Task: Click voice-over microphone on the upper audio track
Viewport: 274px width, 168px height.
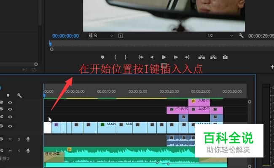Action: click(x=28, y=139)
